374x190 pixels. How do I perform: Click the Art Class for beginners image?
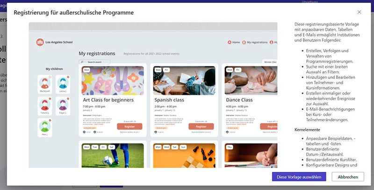113,80
